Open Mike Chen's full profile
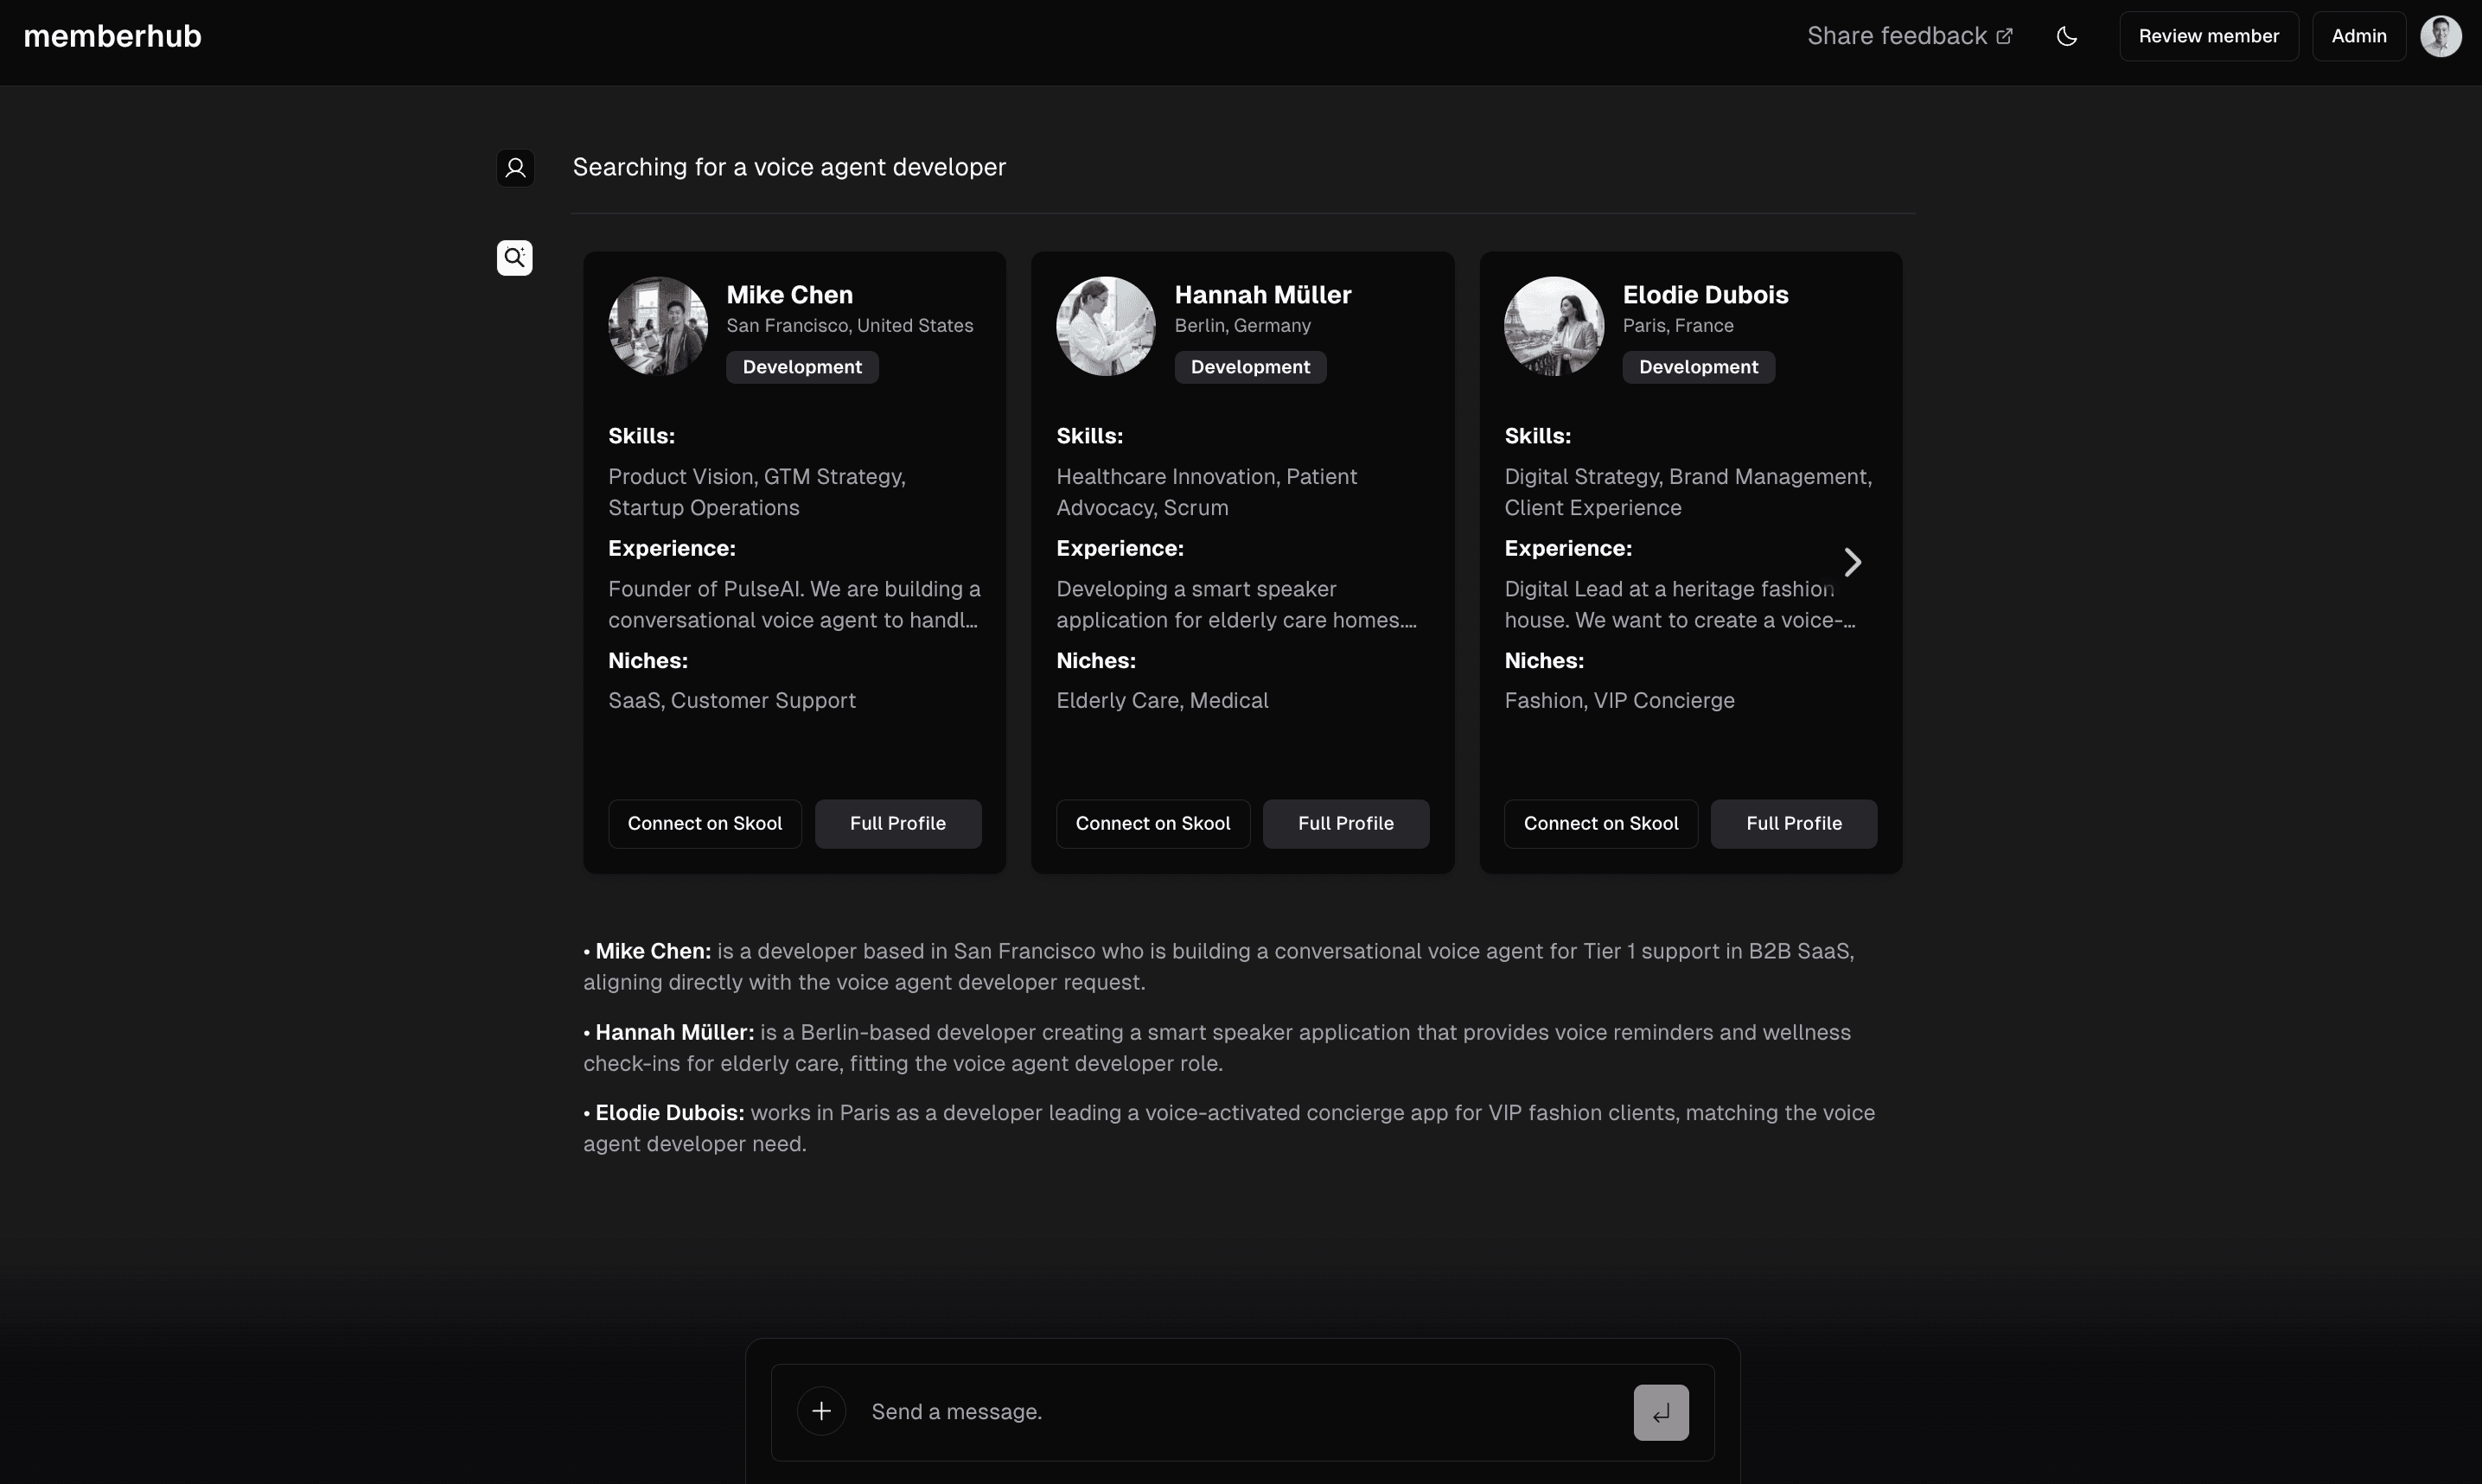Viewport: 2482px width, 1484px height. pos(897,823)
